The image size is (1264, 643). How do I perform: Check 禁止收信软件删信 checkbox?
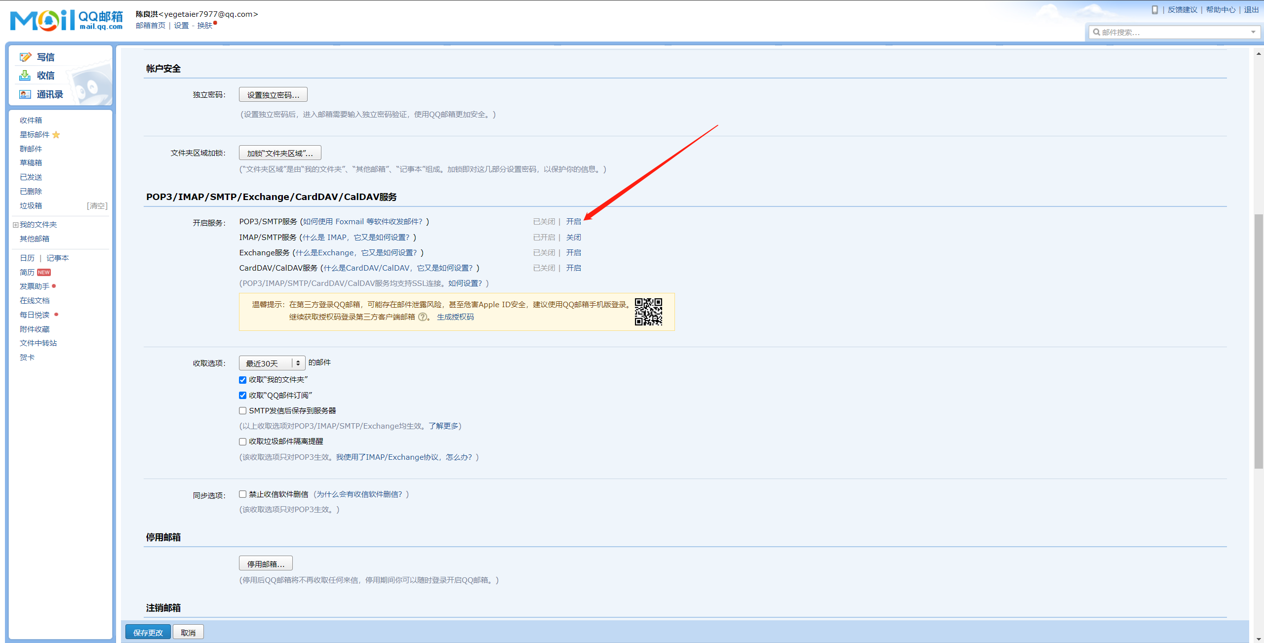(x=242, y=494)
